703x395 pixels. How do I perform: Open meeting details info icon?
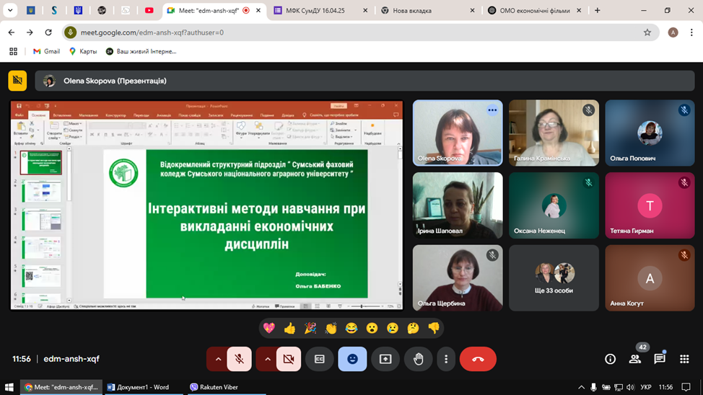point(610,359)
